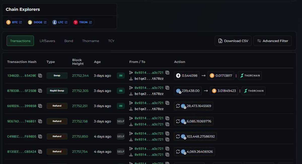
Task: Copy transaction hash 8135EE...C03A24
Action: pos(40,152)
